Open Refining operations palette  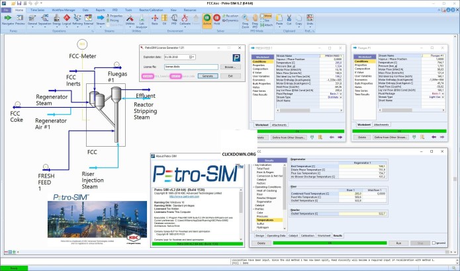pyautogui.click(x=77, y=20)
